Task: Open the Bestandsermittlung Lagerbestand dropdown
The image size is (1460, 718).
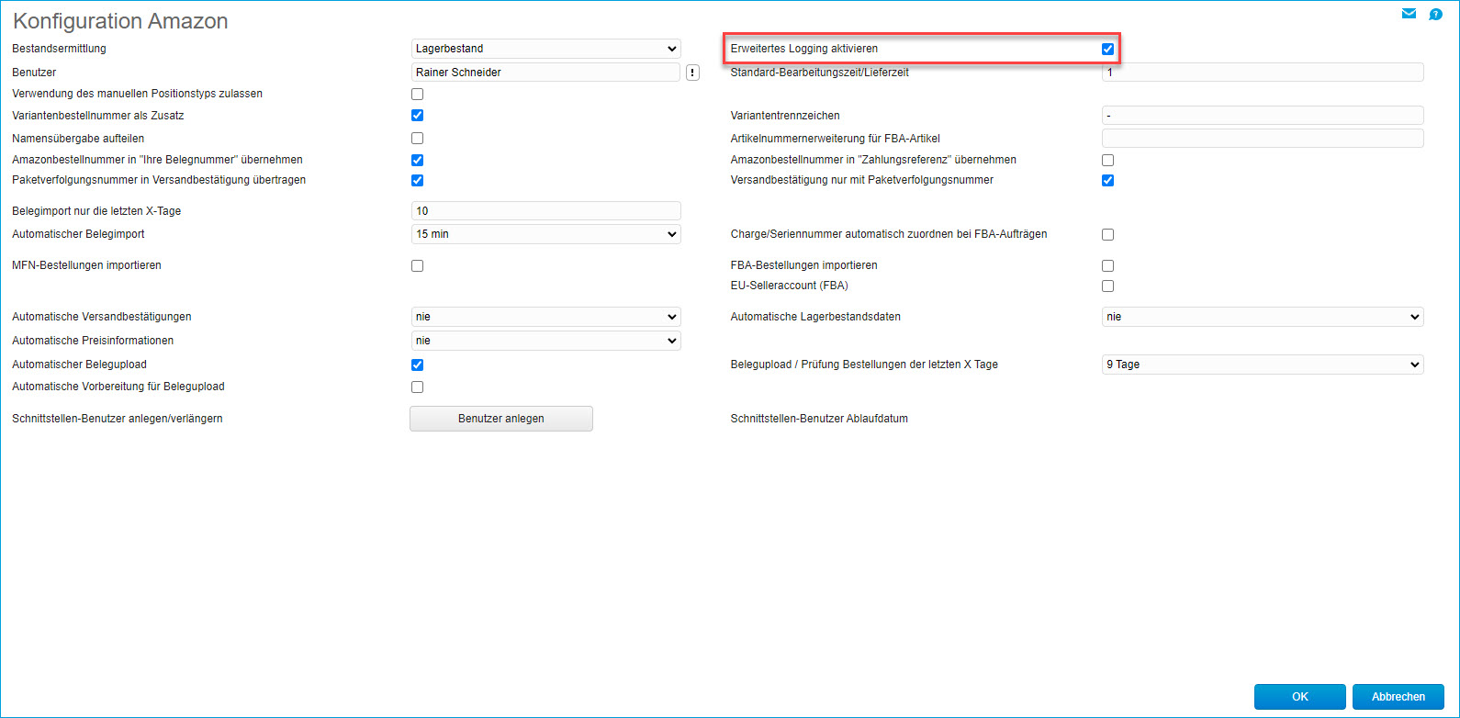Action: pos(546,49)
